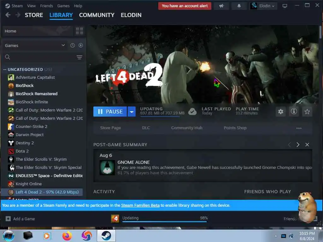Open the Community Hub link
This screenshot has width=323, height=242.
[187, 128]
